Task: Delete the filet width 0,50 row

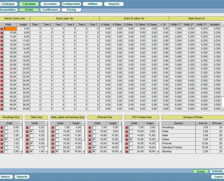Action: click(27, 143)
